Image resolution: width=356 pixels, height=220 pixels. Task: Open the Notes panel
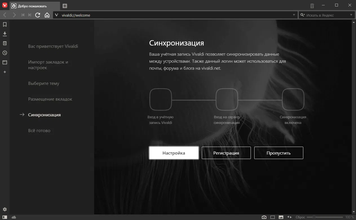pyautogui.click(x=5, y=43)
